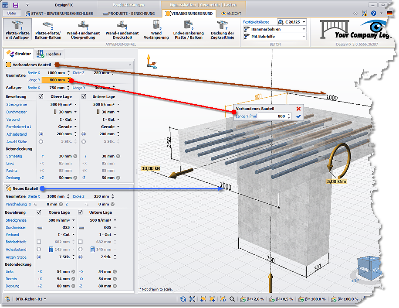Screen dimensions: 399x308
Task: Select Wand-Fundament Übergreifung case
Action: (x=83, y=30)
